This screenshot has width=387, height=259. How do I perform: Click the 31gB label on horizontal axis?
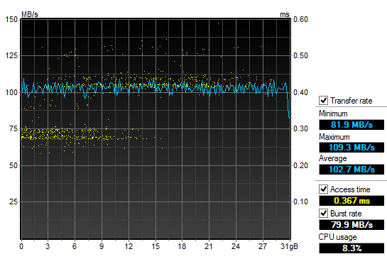(x=289, y=246)
